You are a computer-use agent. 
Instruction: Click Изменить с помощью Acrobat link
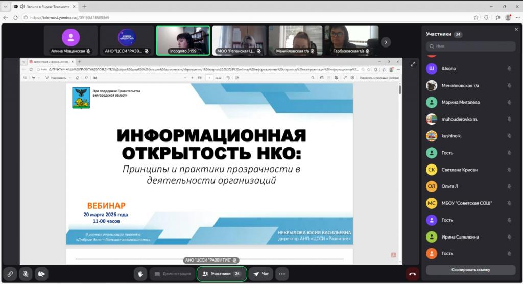379,78
